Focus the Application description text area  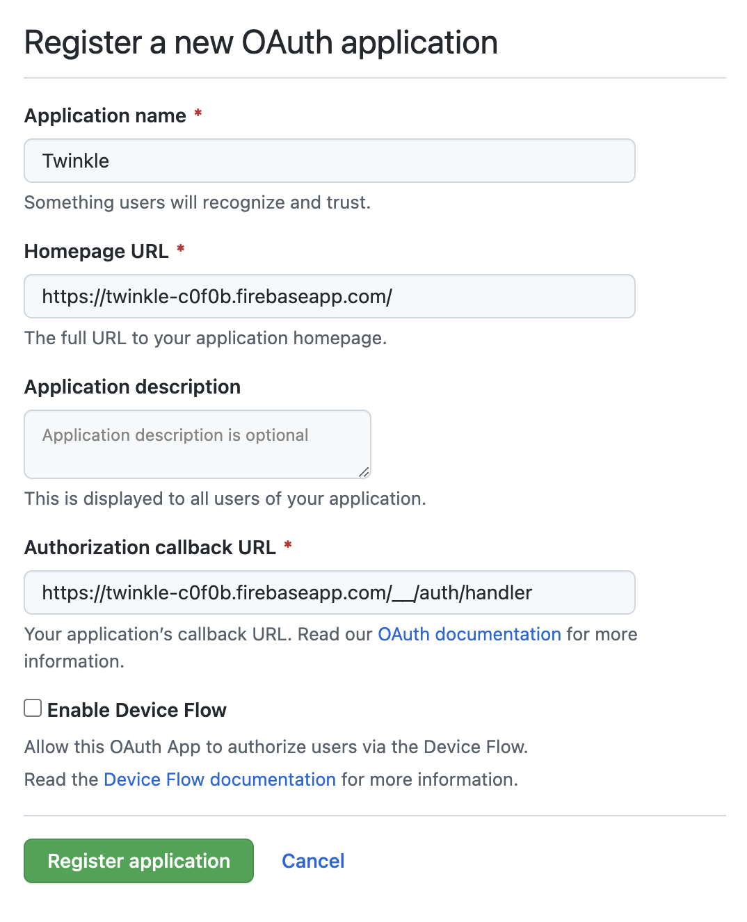click(197, 444)
